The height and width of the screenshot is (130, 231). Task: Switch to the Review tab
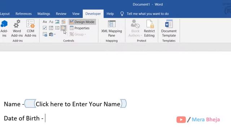[x=61, y=14]
